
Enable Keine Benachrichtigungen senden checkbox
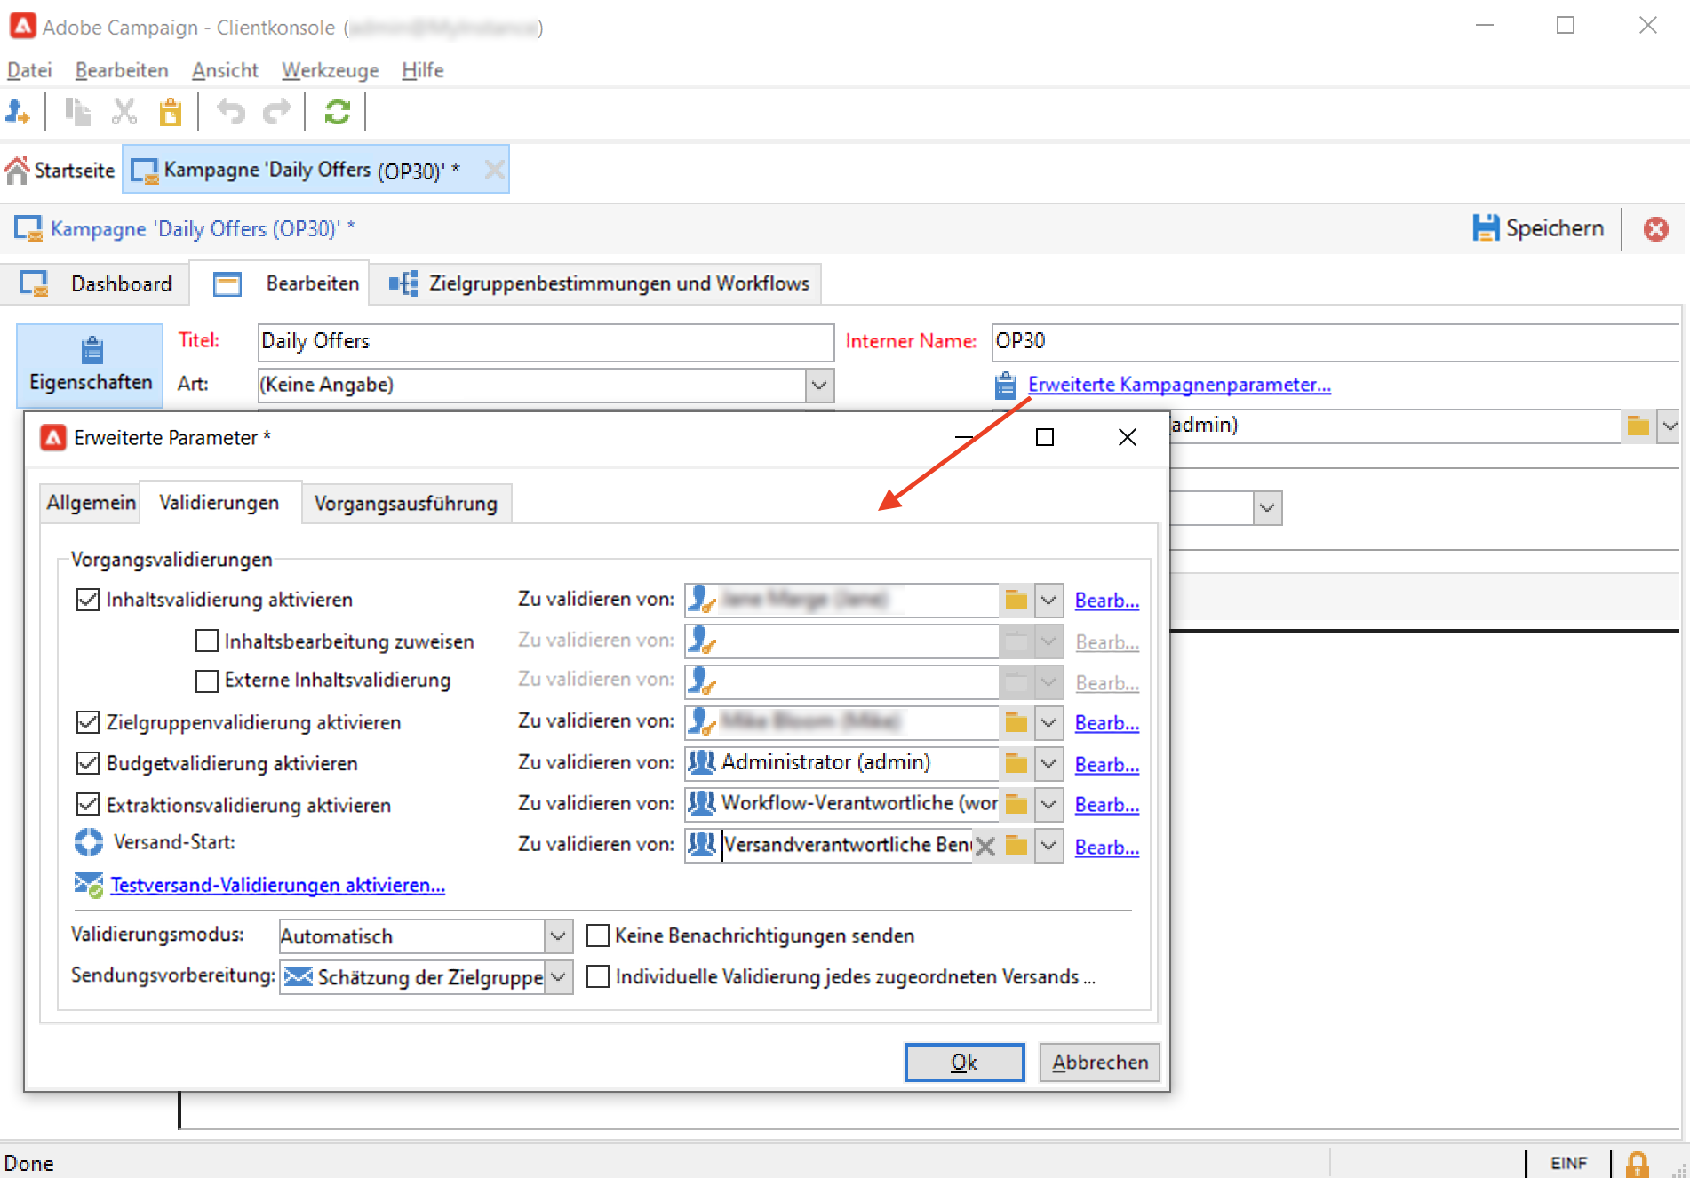point(598,935)
